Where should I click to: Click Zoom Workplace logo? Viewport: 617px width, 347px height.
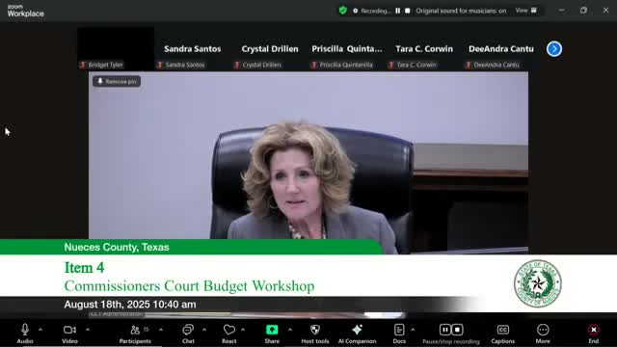pos(26,11)
